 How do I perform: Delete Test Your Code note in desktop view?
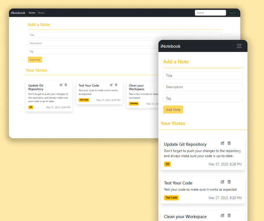coord(116,85)
